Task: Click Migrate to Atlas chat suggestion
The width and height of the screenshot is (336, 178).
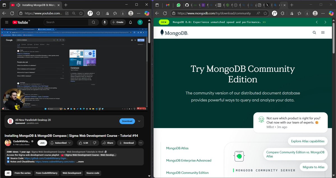Action: coord(314,167)
